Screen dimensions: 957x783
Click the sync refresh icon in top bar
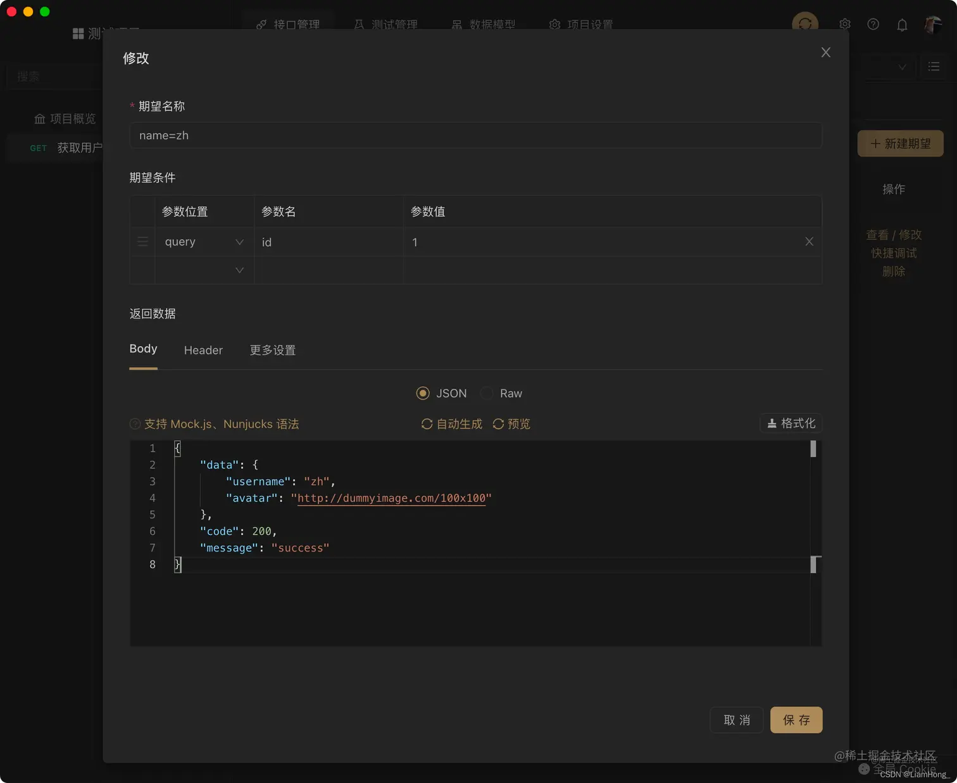(805, 24)
